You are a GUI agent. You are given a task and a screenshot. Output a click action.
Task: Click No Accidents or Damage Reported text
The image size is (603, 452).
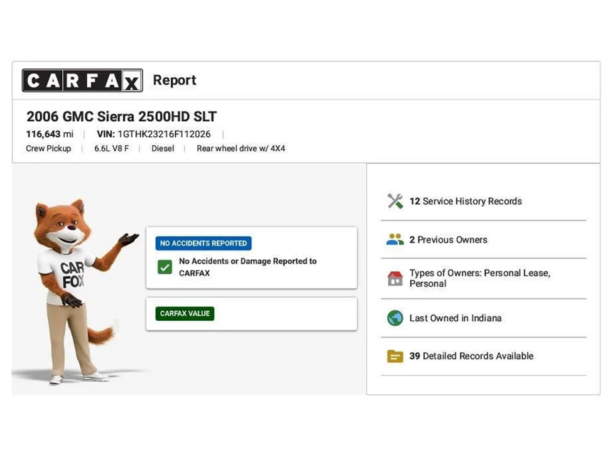pyautogui.click(x=247, y=267)
